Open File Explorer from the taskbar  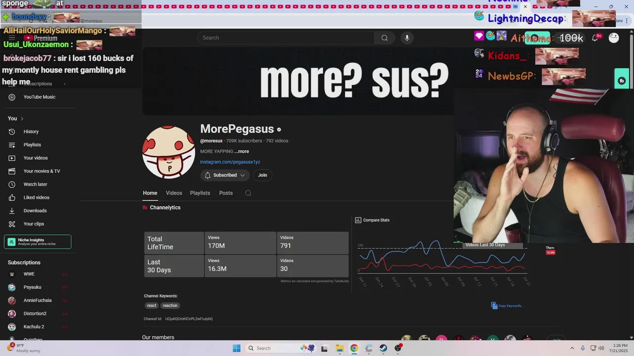pos(339,348)
